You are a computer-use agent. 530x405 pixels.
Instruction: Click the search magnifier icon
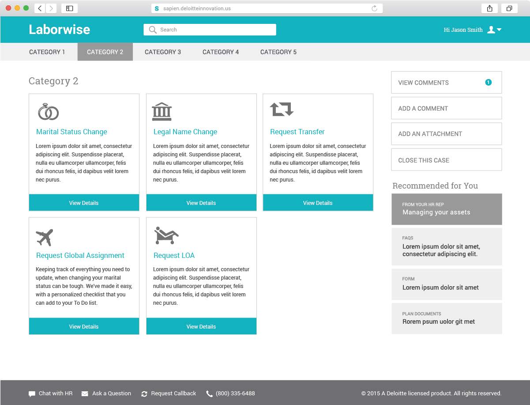click(x=153, y=30)
